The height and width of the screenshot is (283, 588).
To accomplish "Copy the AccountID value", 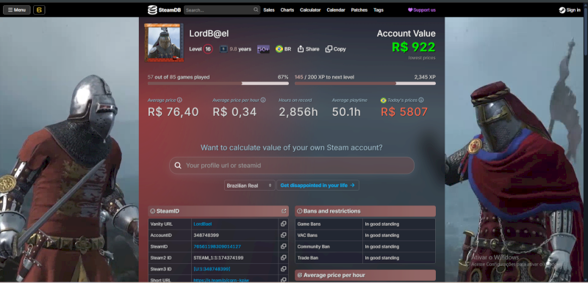I will click(x=284, y=235).
